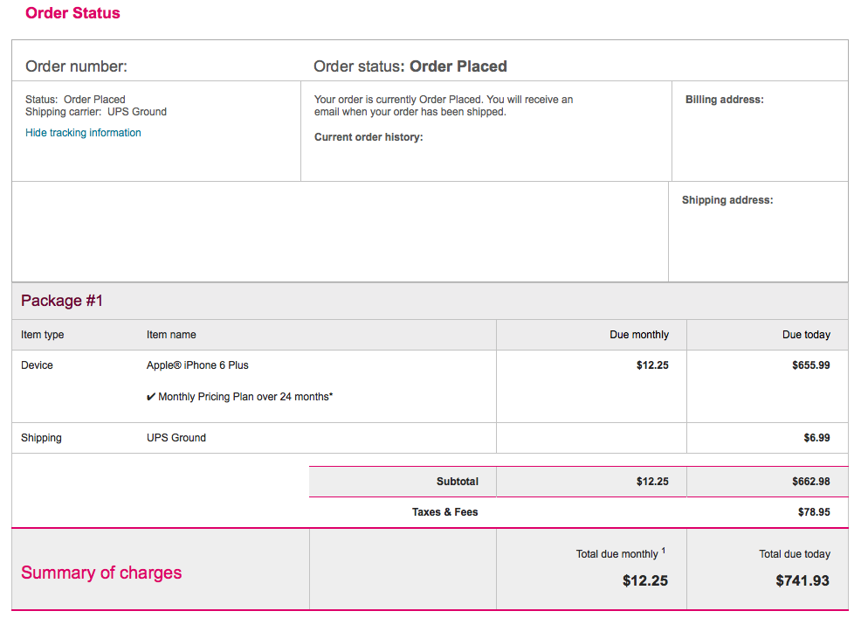Click the $6.99 shipping charge

pos(816,438)
